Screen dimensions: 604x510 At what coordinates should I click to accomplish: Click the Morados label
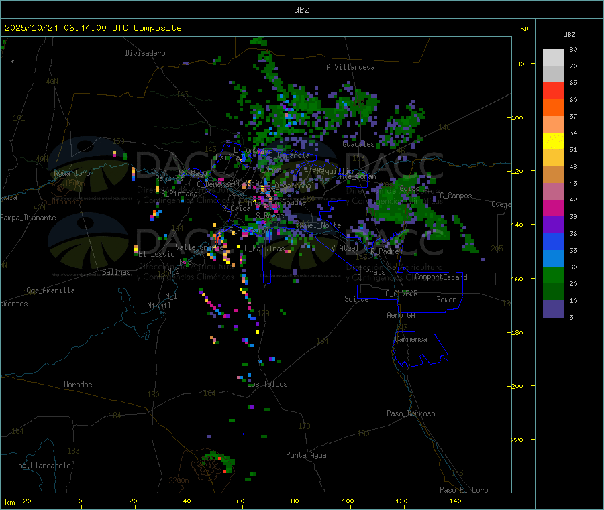point(78,385)
